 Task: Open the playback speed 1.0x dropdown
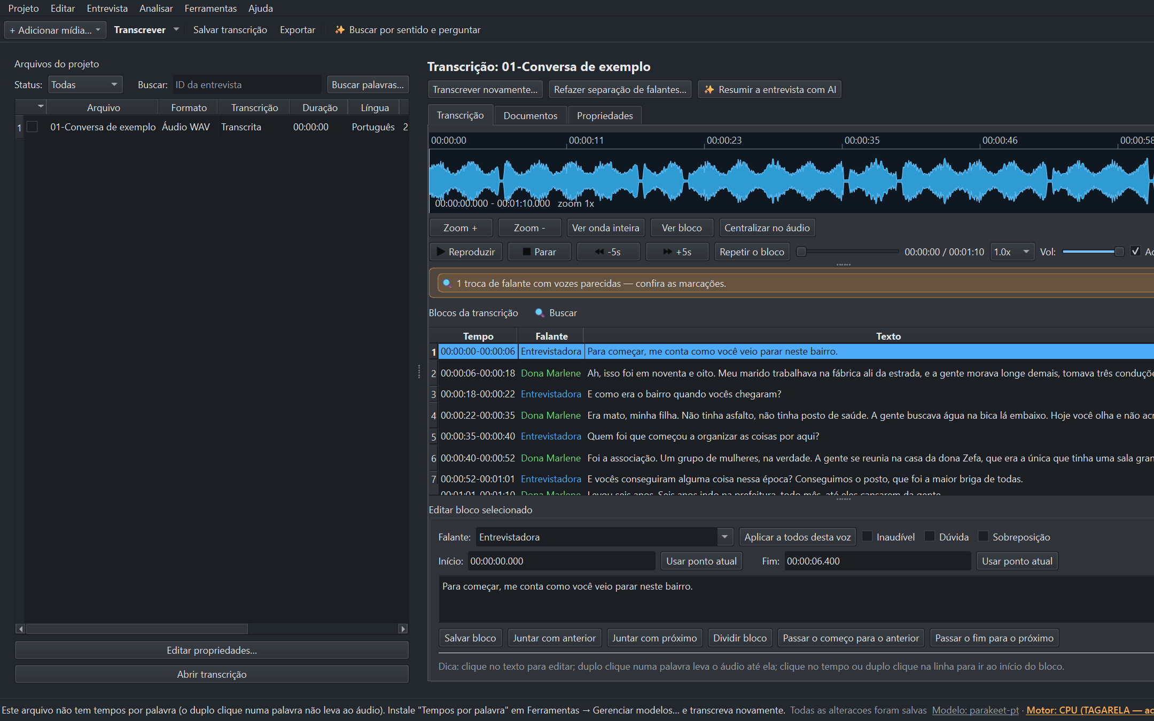(x=1011, y=252)
